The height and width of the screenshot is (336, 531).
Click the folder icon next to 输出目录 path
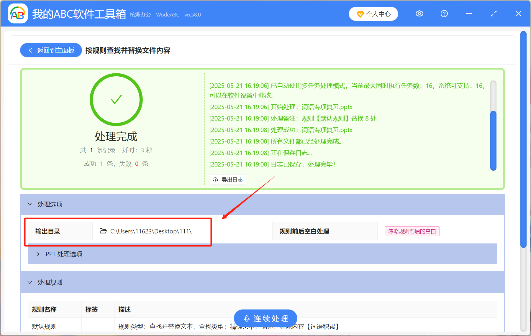click(x=102, y=231)
